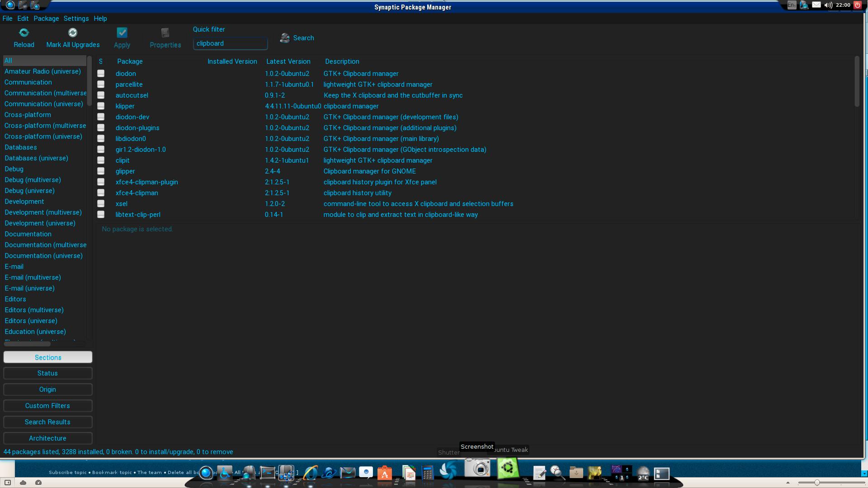This screenshot has width=868, height=488.
Task: Expand the Sections filter panel
Action: (x=47, y=357)
